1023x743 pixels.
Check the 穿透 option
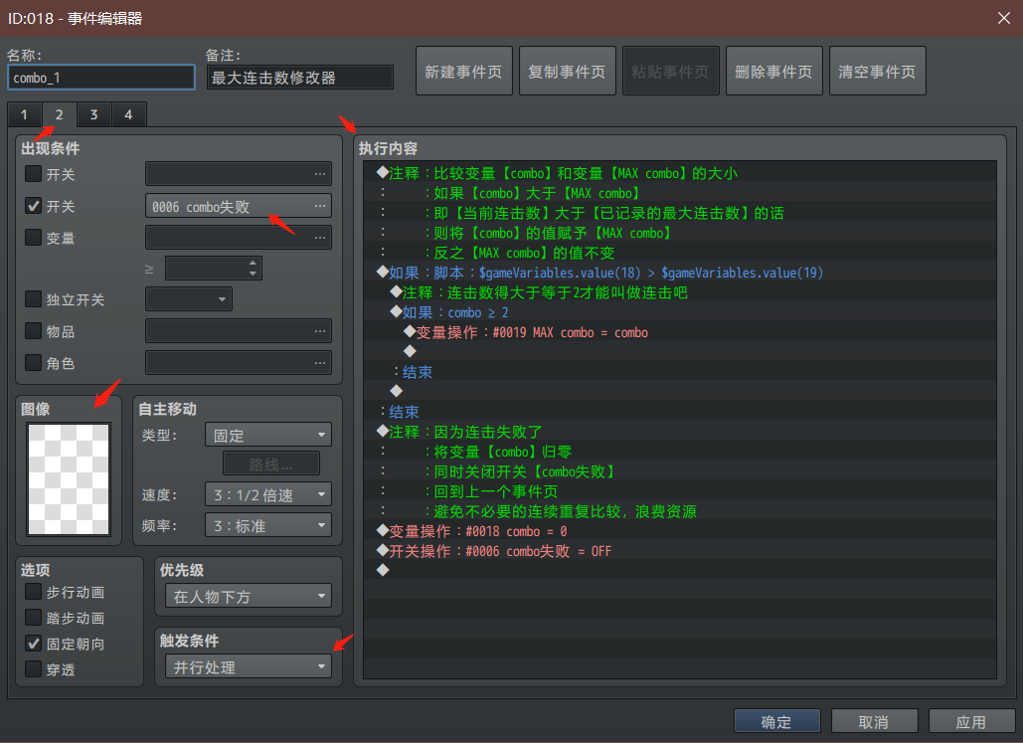coord(33,669)
